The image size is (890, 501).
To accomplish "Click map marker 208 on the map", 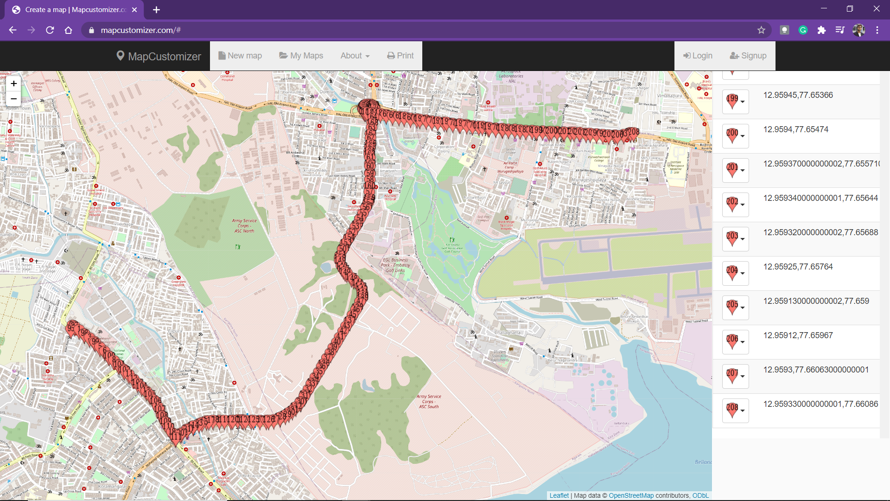I will point(634,135).
